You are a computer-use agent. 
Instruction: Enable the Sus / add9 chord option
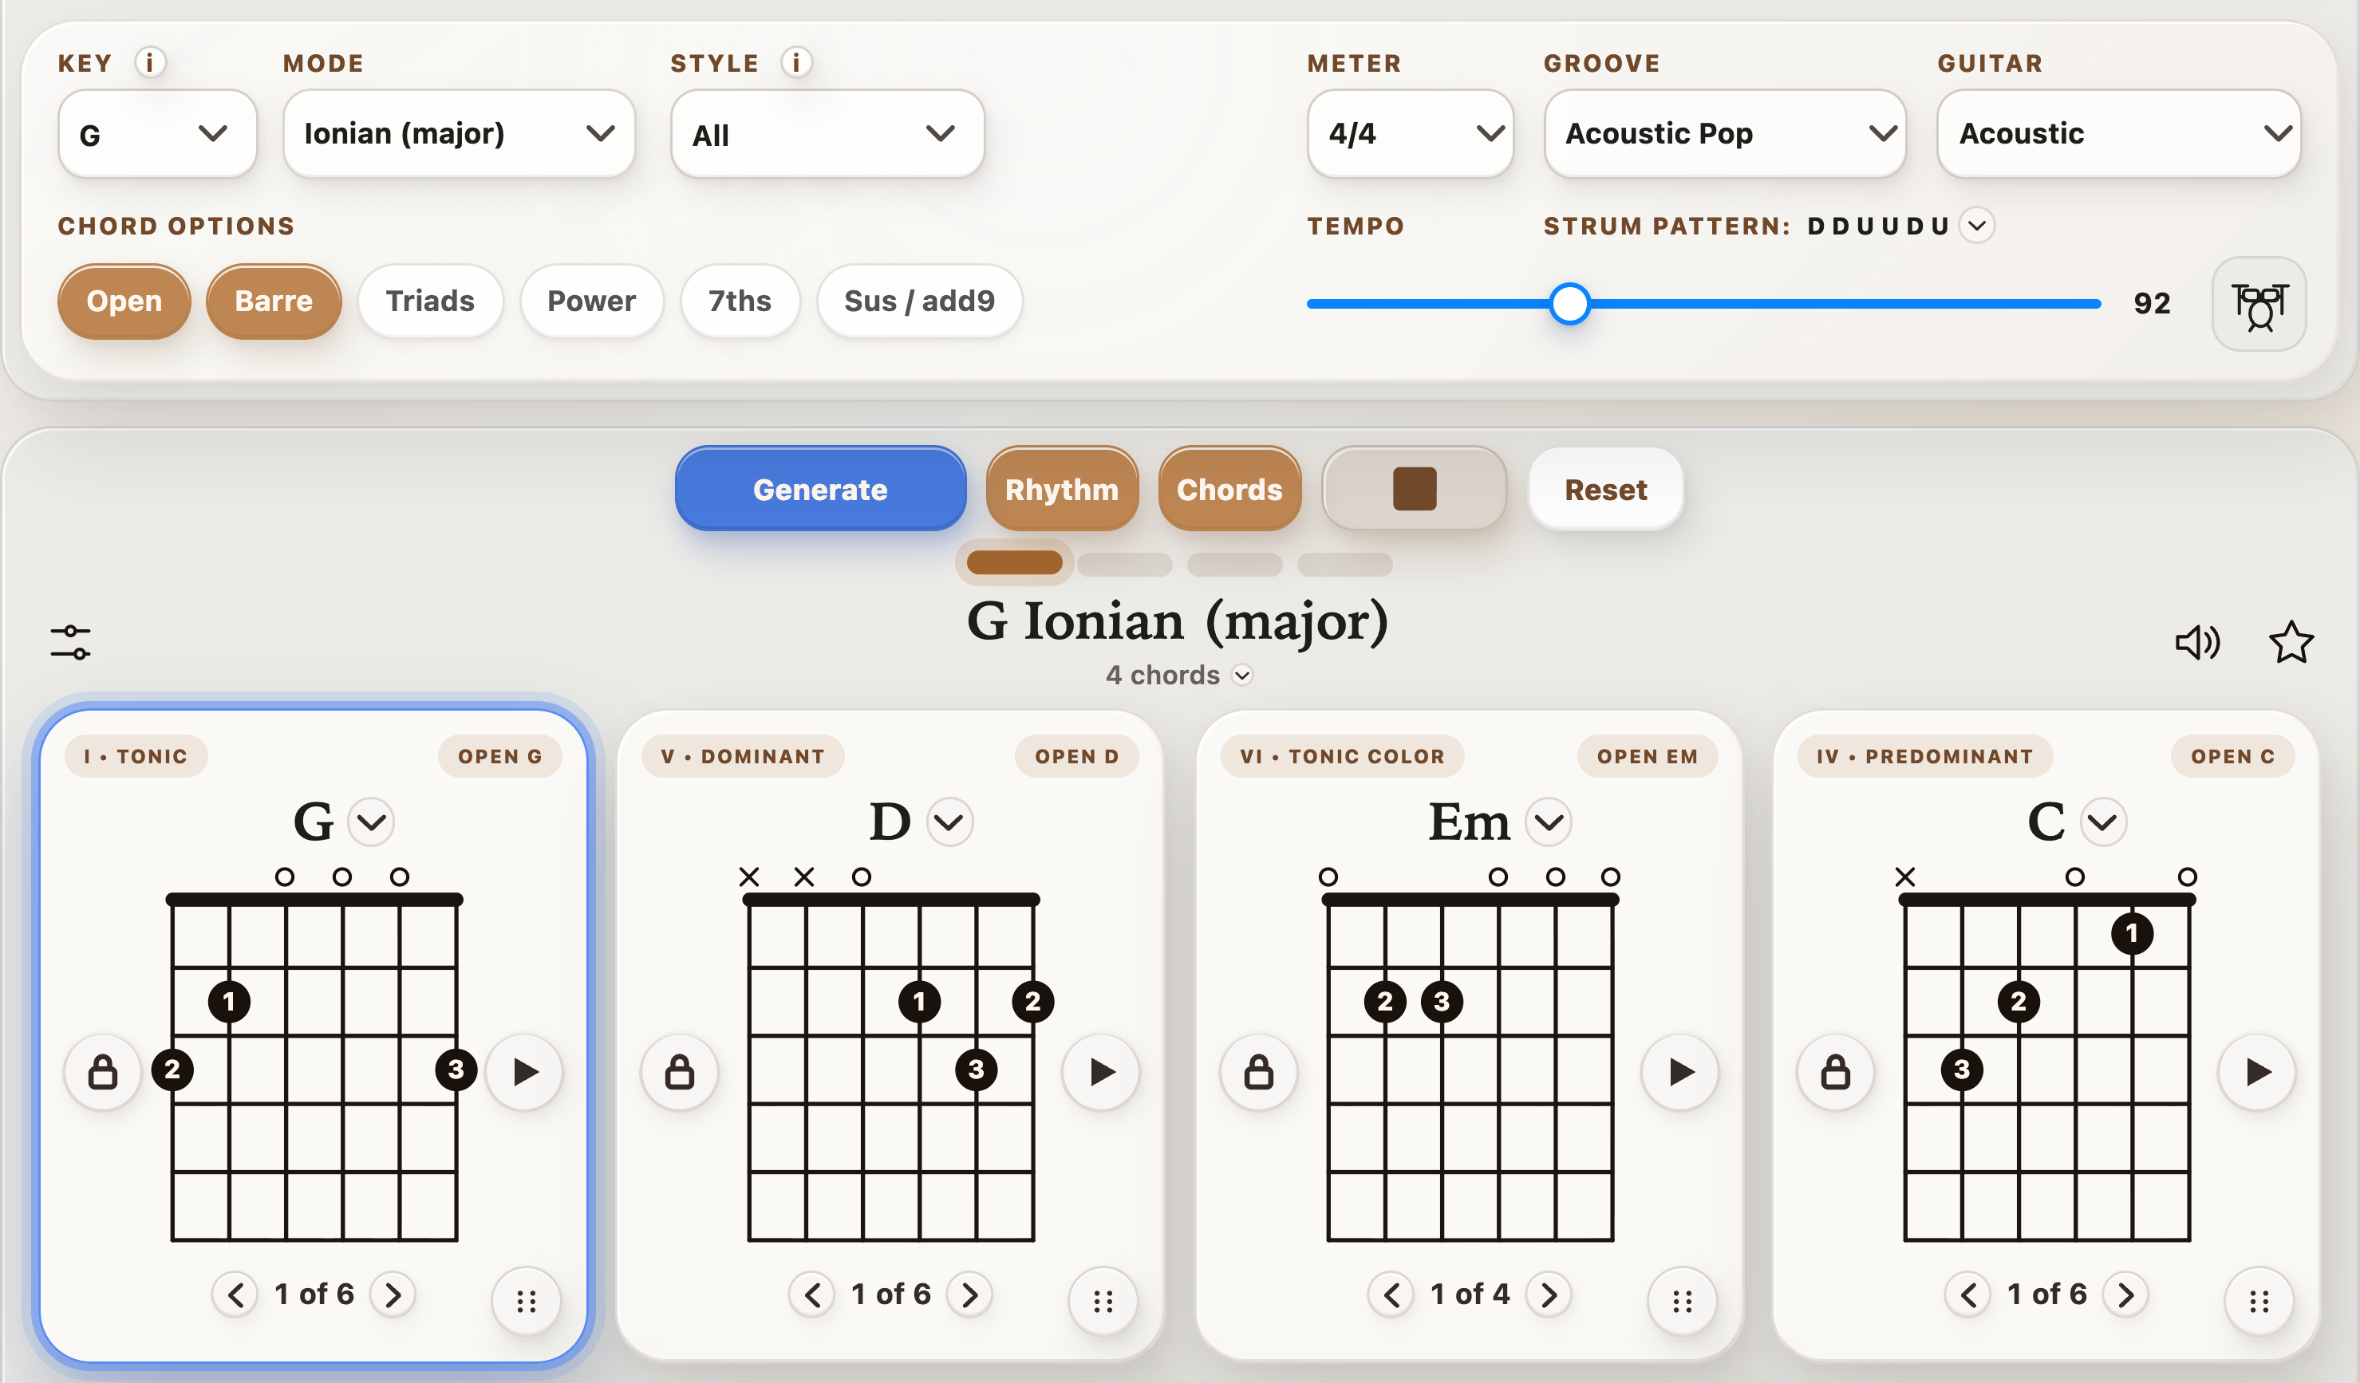point(919,301)
